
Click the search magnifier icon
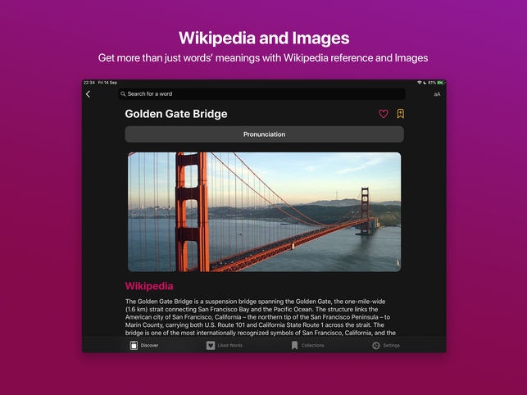click(123, 93)
